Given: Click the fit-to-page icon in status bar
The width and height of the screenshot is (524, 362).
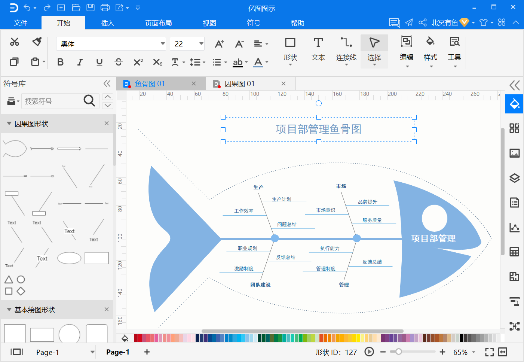Looking at the screenshot, I should point(489,352).
